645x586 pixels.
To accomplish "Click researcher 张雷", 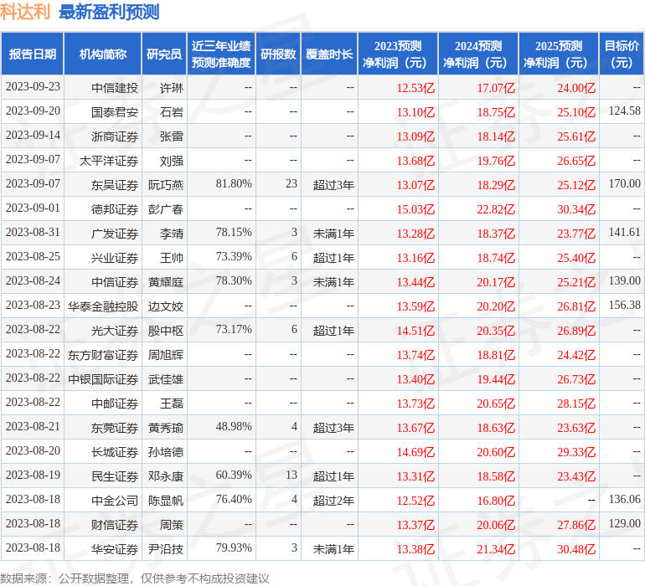I will click(172, 136).
